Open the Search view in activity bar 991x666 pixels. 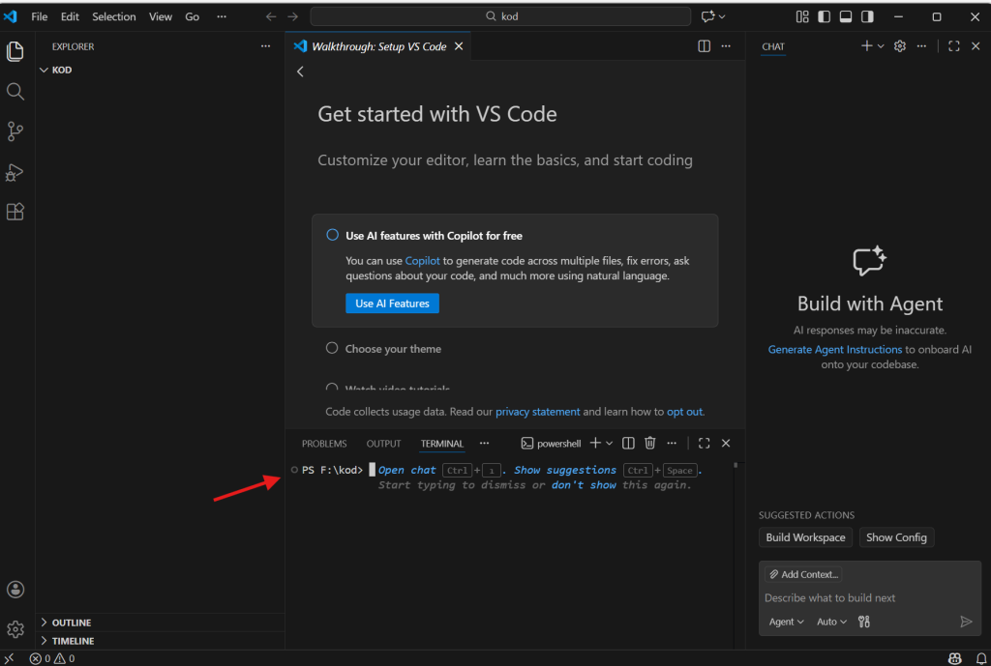coord(15,92)
